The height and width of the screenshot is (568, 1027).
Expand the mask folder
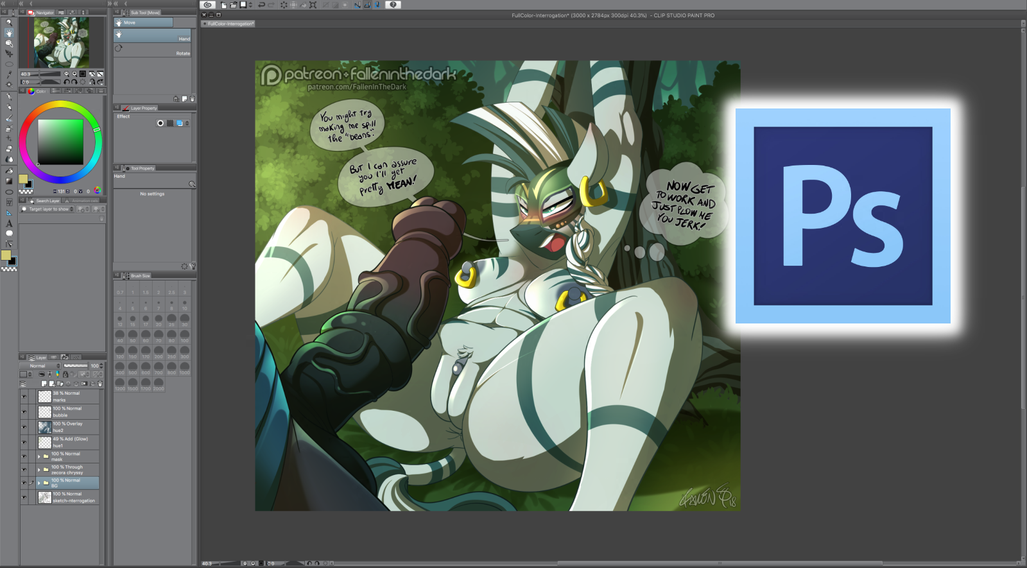(x=39, y=456)
